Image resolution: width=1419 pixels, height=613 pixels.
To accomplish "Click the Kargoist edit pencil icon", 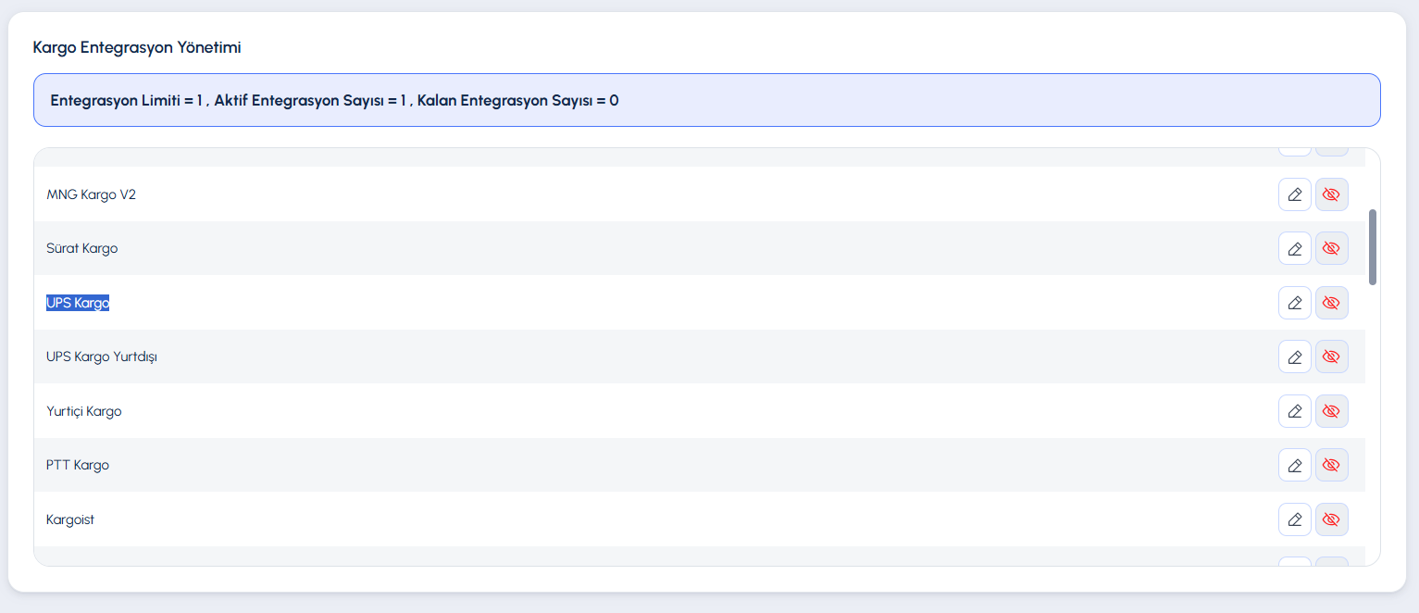I will coord(1295,519).
